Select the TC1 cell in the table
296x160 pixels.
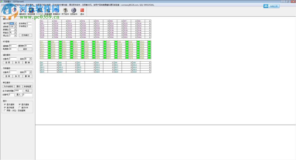coord(44,21)
